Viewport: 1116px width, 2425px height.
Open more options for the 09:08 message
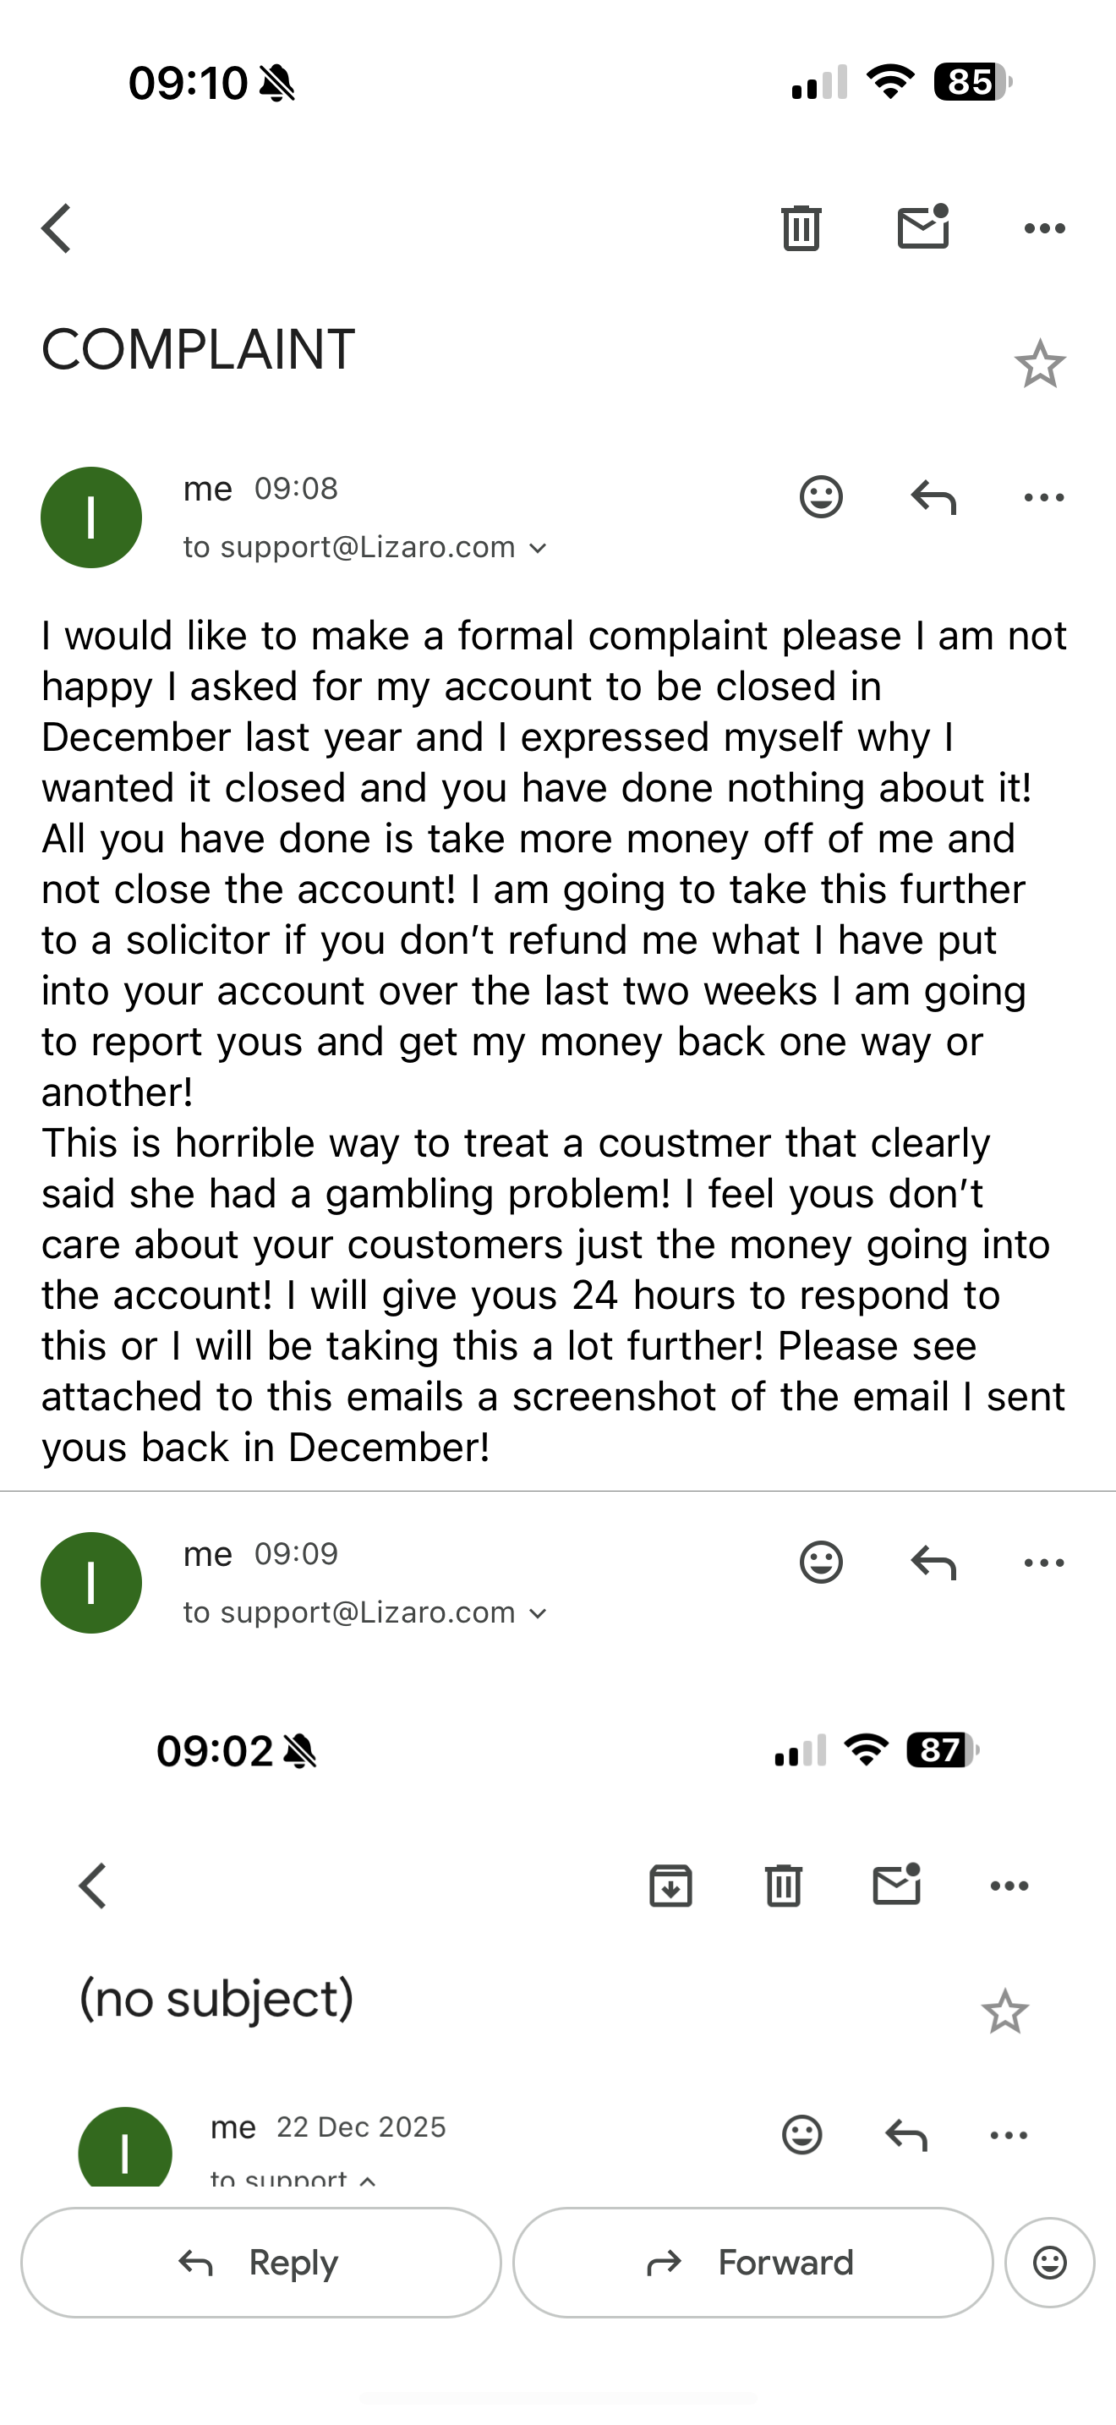coord(1044,497)
